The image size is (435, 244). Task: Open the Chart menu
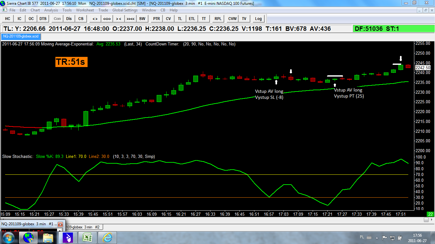tap(35, 10)
